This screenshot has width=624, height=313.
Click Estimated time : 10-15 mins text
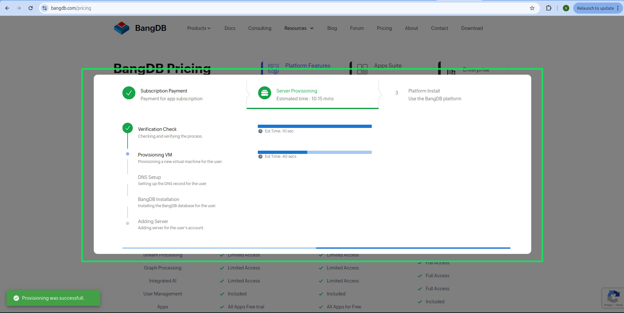305,99
